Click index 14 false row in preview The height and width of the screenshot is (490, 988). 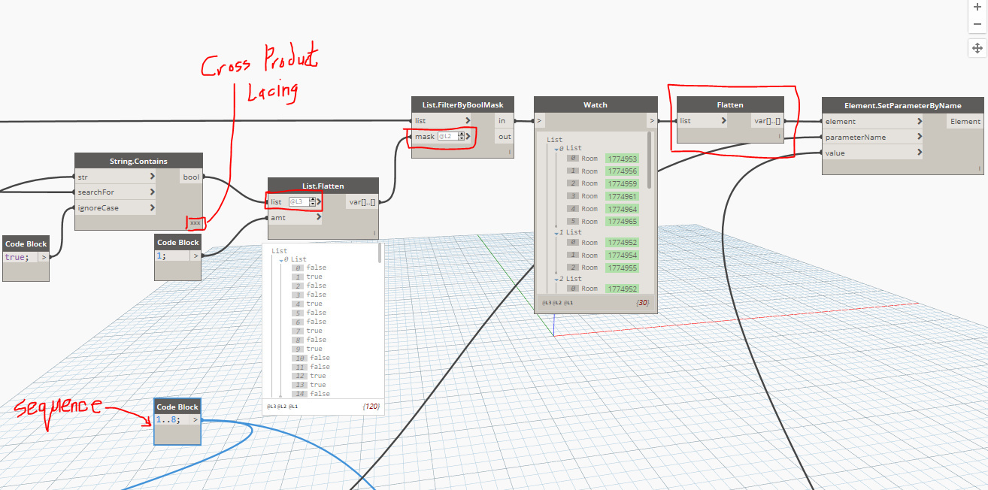pos(313,394)
